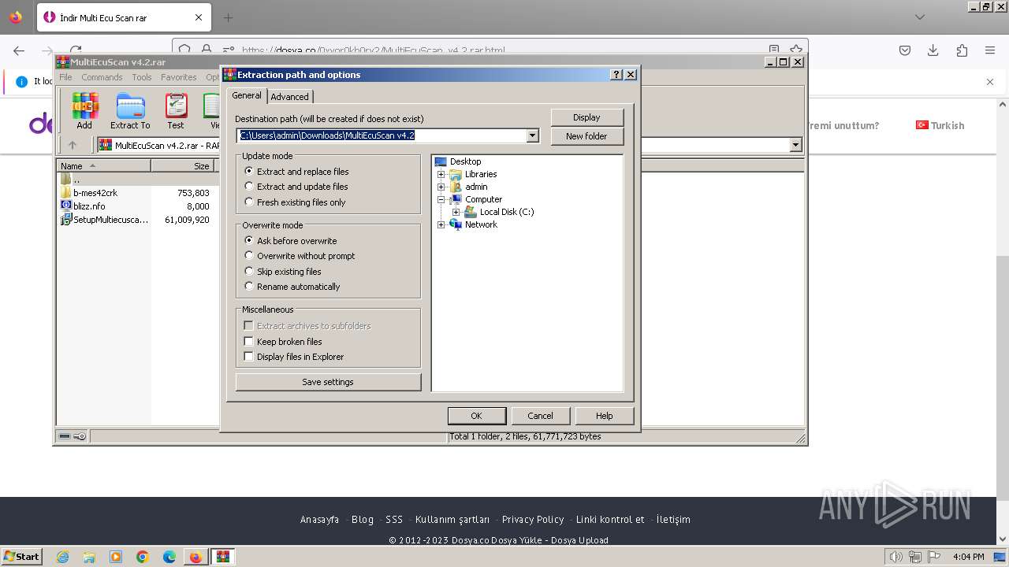Screen dimensions: 1009x567
Task: Click Save settings button
Action: [328, 382]
